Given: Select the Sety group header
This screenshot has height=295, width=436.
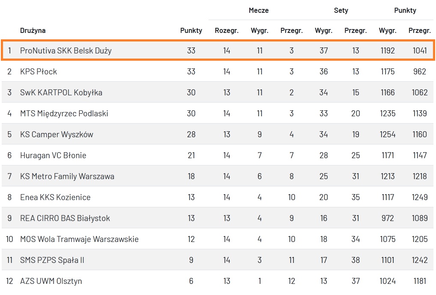Looking at the screenshot, I should (341, 10).
